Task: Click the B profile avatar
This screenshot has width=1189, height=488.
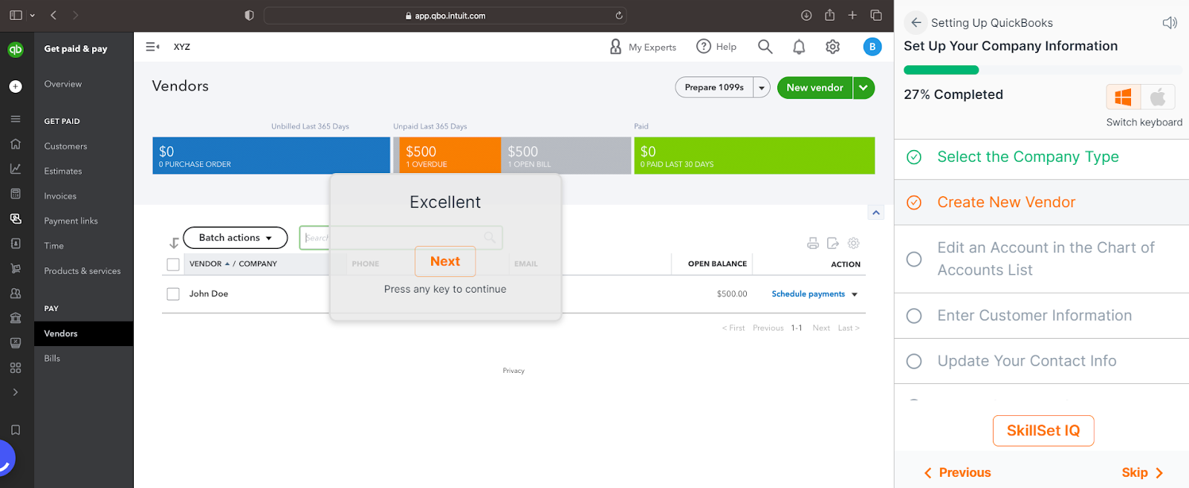Action: (x=872, y=47)
